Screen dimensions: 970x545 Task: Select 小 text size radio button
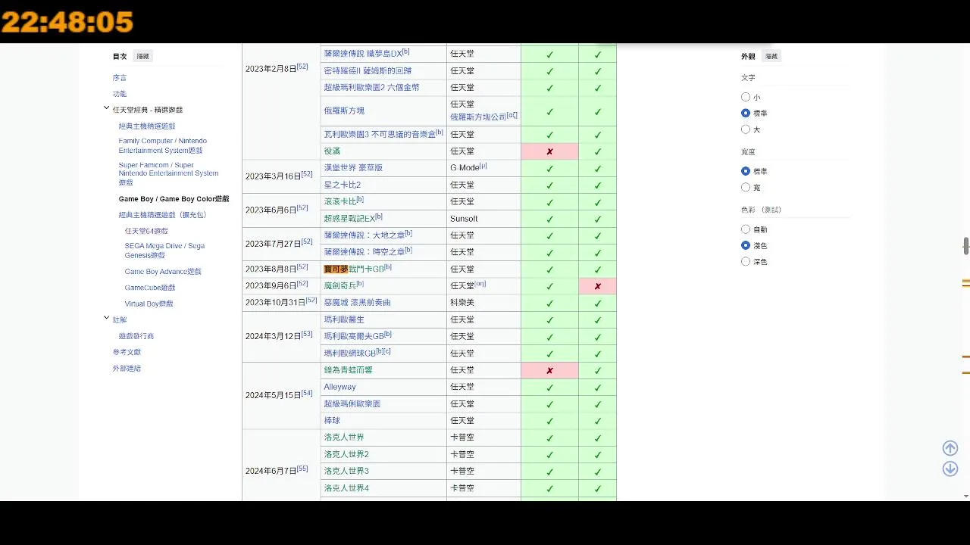tap(746, 97)
